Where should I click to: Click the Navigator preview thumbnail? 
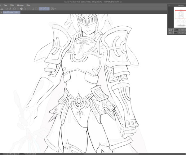click(x=180, y=17)
